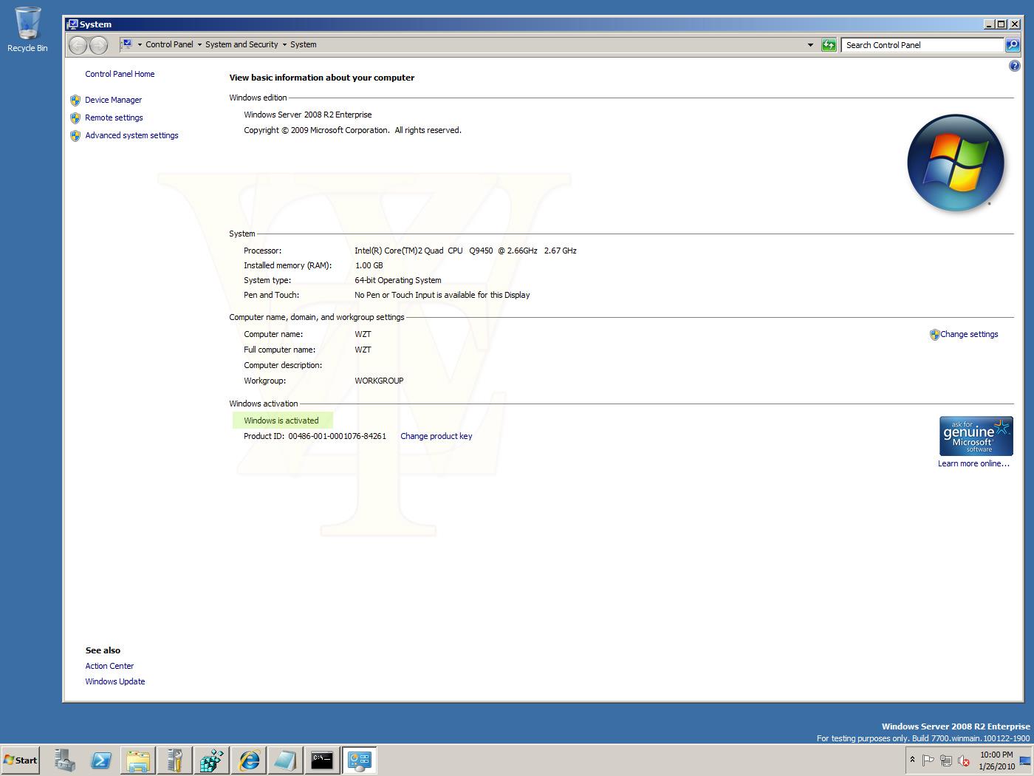Open the address bar history dropdown arrow
Image resolution: width=1034 pixels, height=776 pixels.
click(x=810, y=45)
